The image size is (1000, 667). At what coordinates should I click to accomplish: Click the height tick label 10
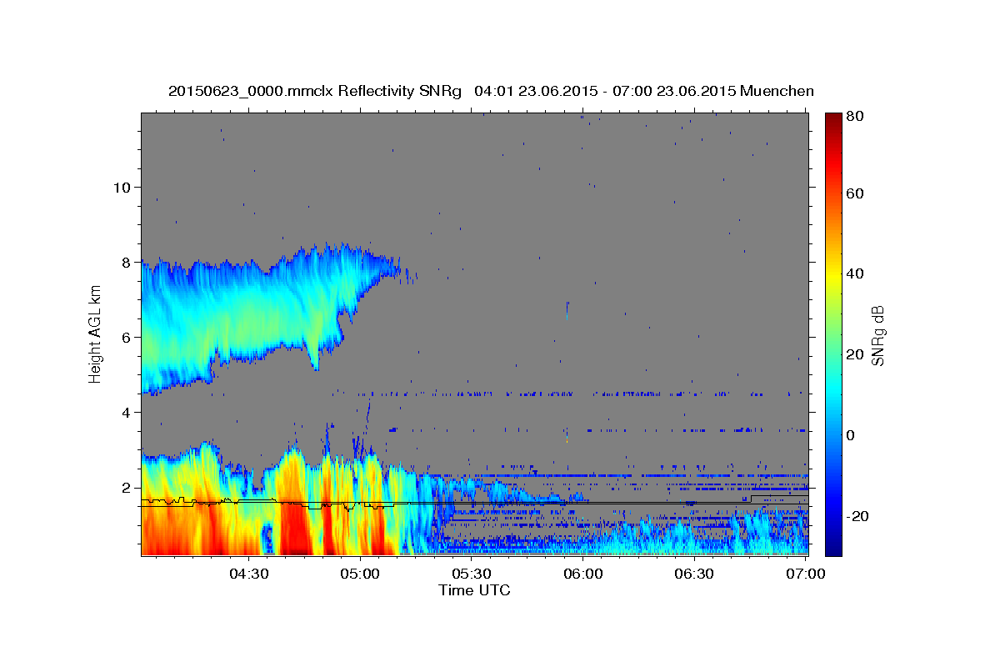tap(121, 187)
